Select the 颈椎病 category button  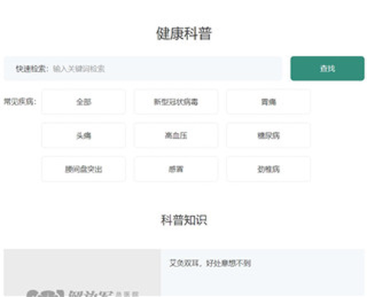click(268, 169)
